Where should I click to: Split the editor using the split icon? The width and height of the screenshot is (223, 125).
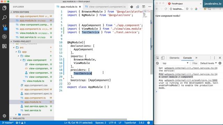(x=144, y=7)
